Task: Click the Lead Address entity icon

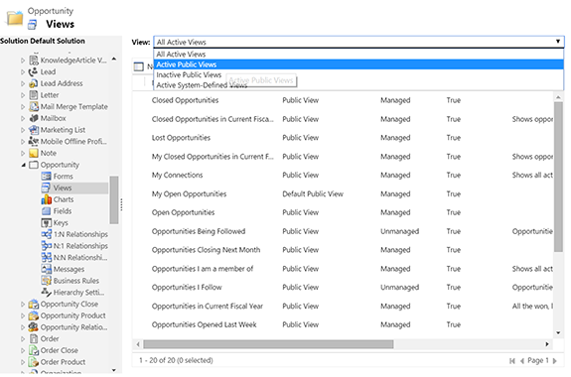Action: 34,83
